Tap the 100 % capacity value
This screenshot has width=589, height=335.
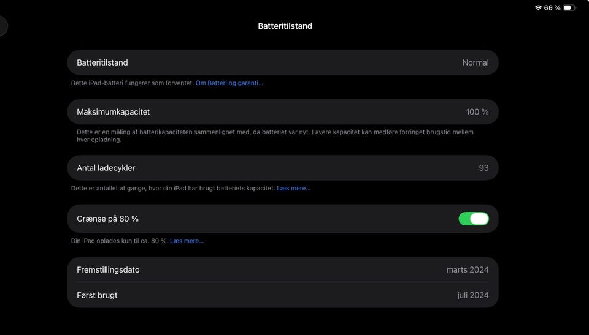coord(477,112)
